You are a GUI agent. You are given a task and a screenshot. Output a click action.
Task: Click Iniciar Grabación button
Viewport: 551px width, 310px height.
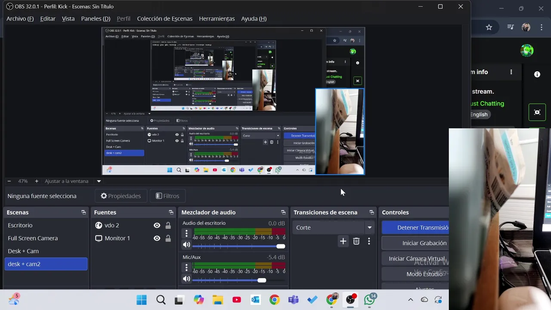(415, 243)
